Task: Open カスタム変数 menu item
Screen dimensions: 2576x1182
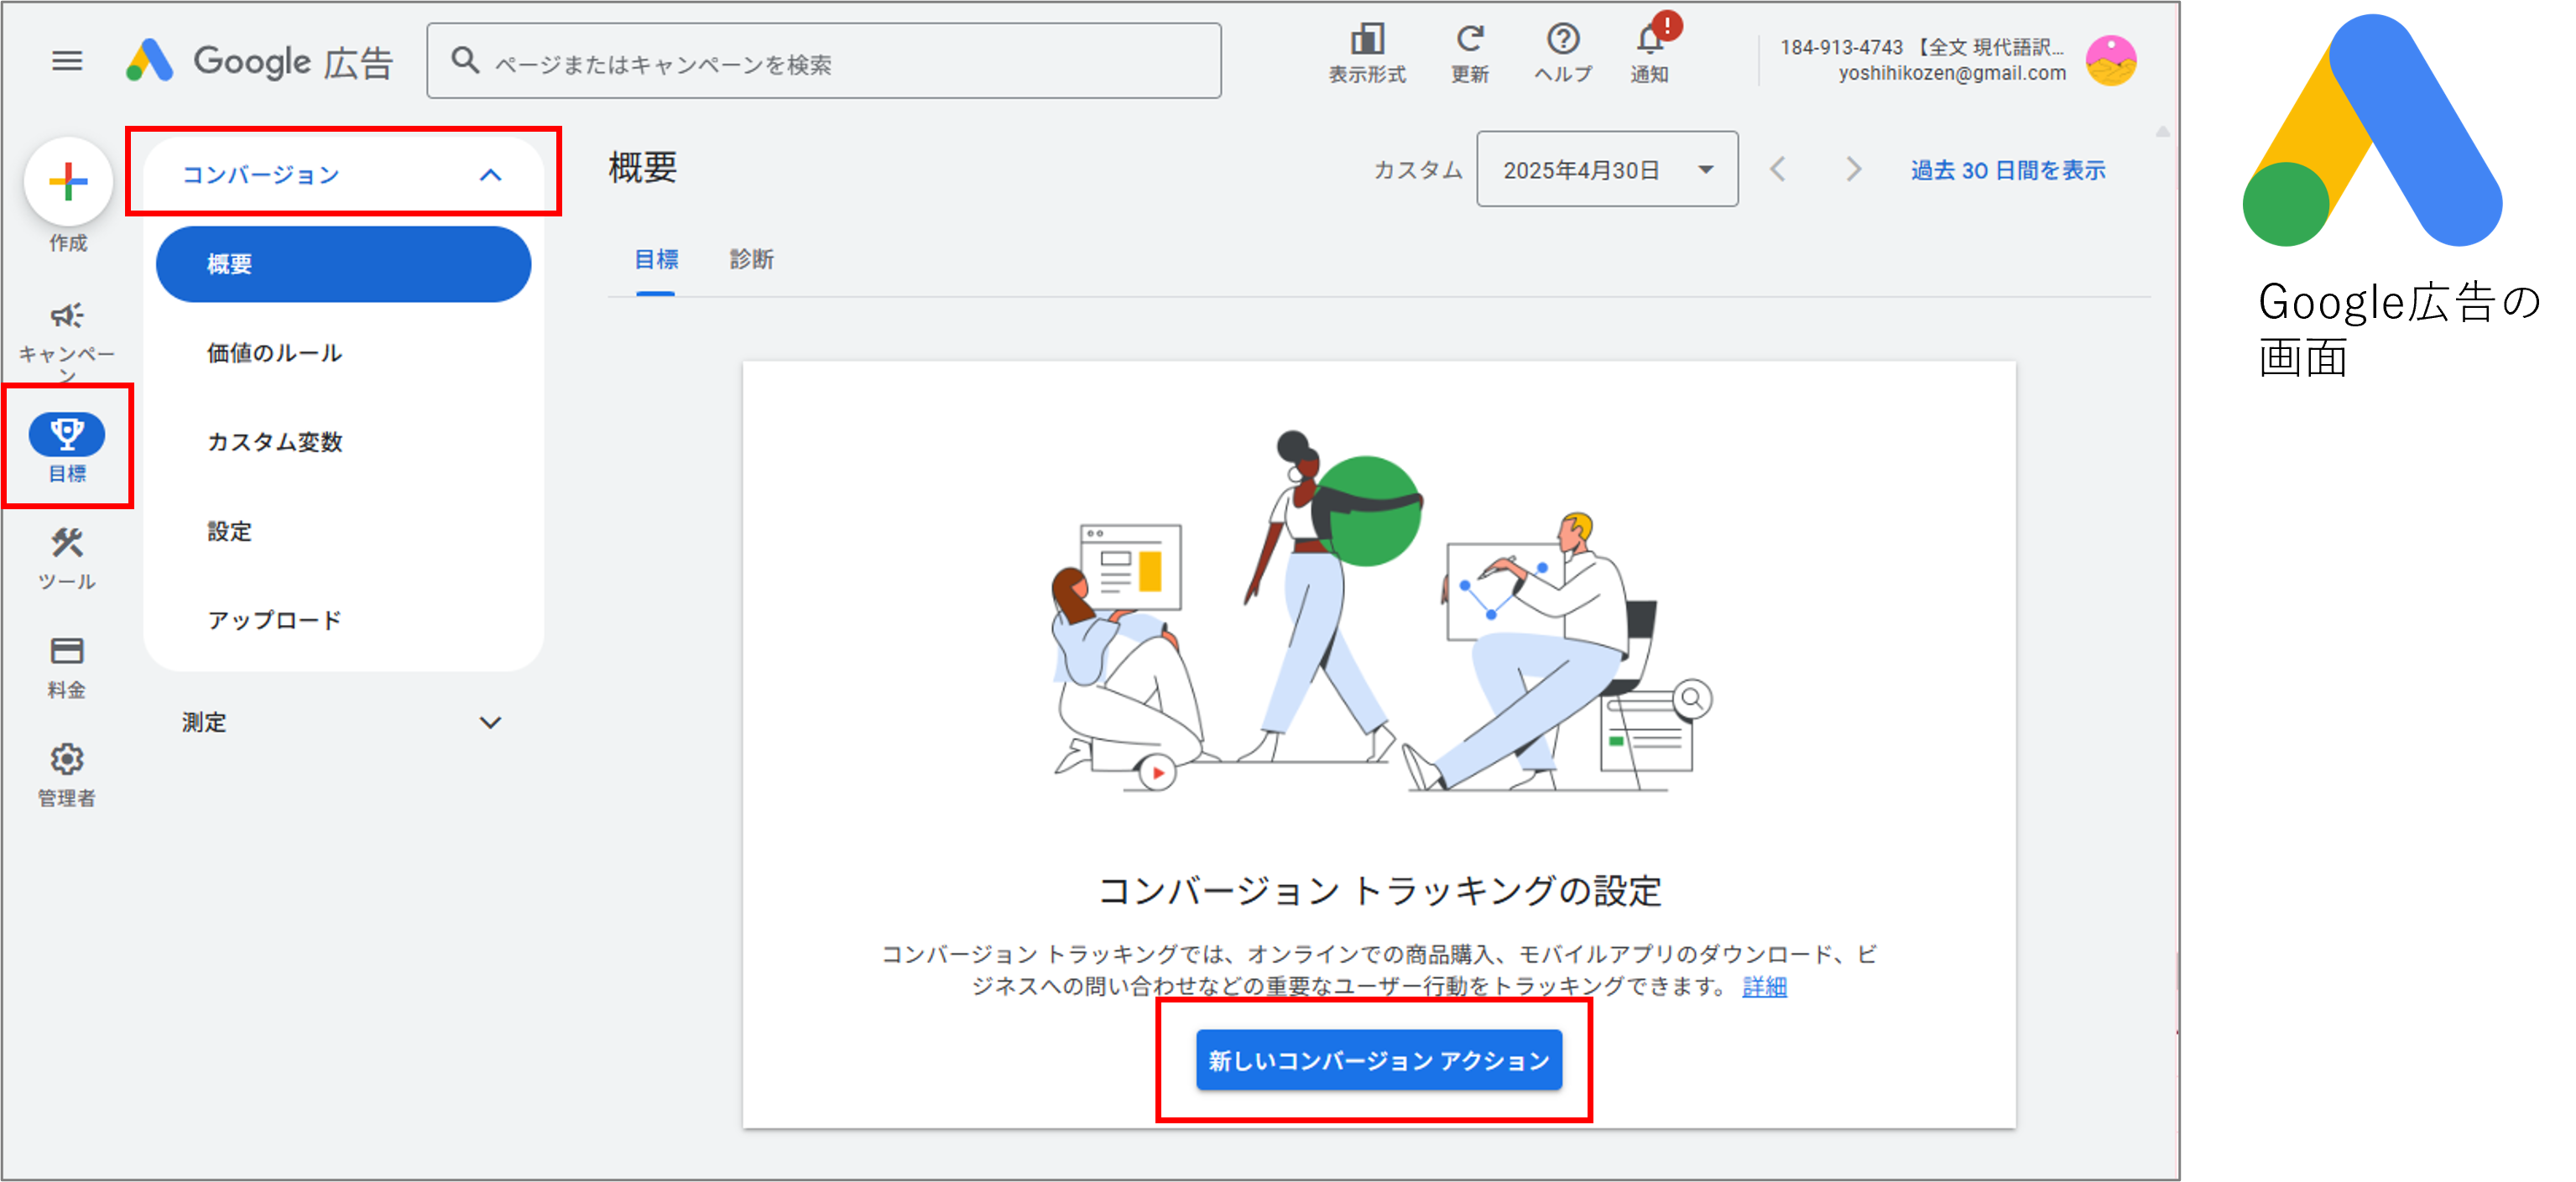Action: tap(275, 442)
